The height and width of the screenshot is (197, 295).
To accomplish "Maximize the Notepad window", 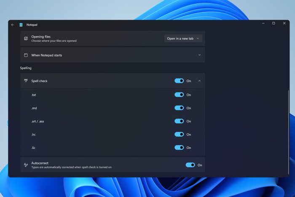I will (x=274, y=23).
